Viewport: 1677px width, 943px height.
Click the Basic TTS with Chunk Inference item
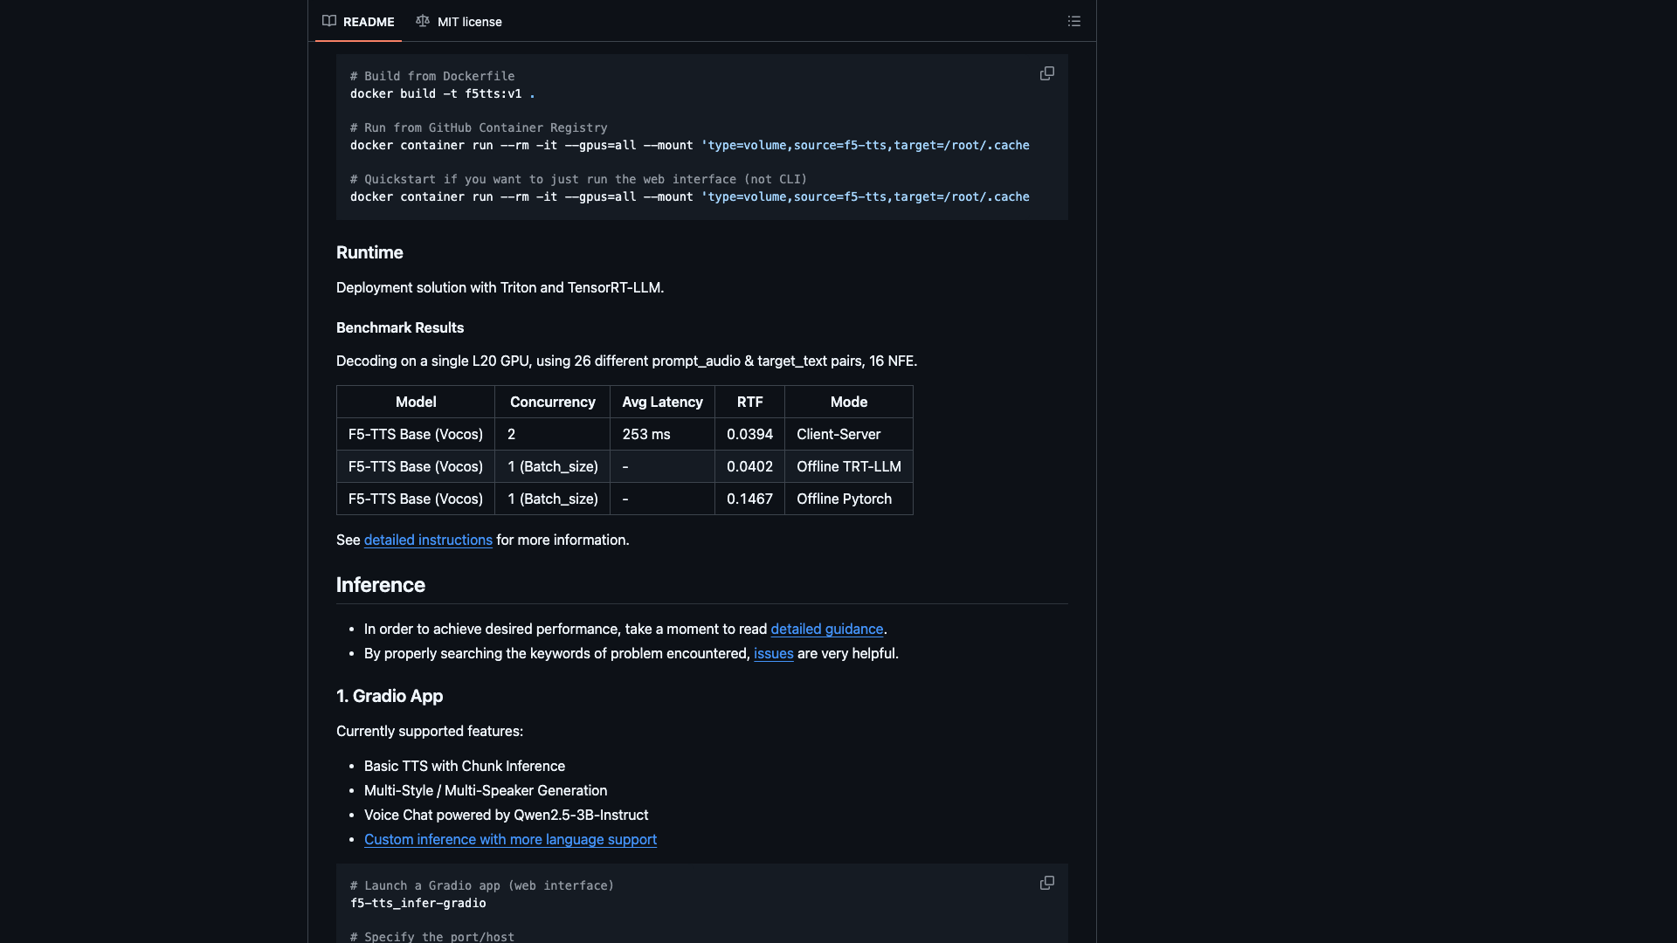(465, 766)
